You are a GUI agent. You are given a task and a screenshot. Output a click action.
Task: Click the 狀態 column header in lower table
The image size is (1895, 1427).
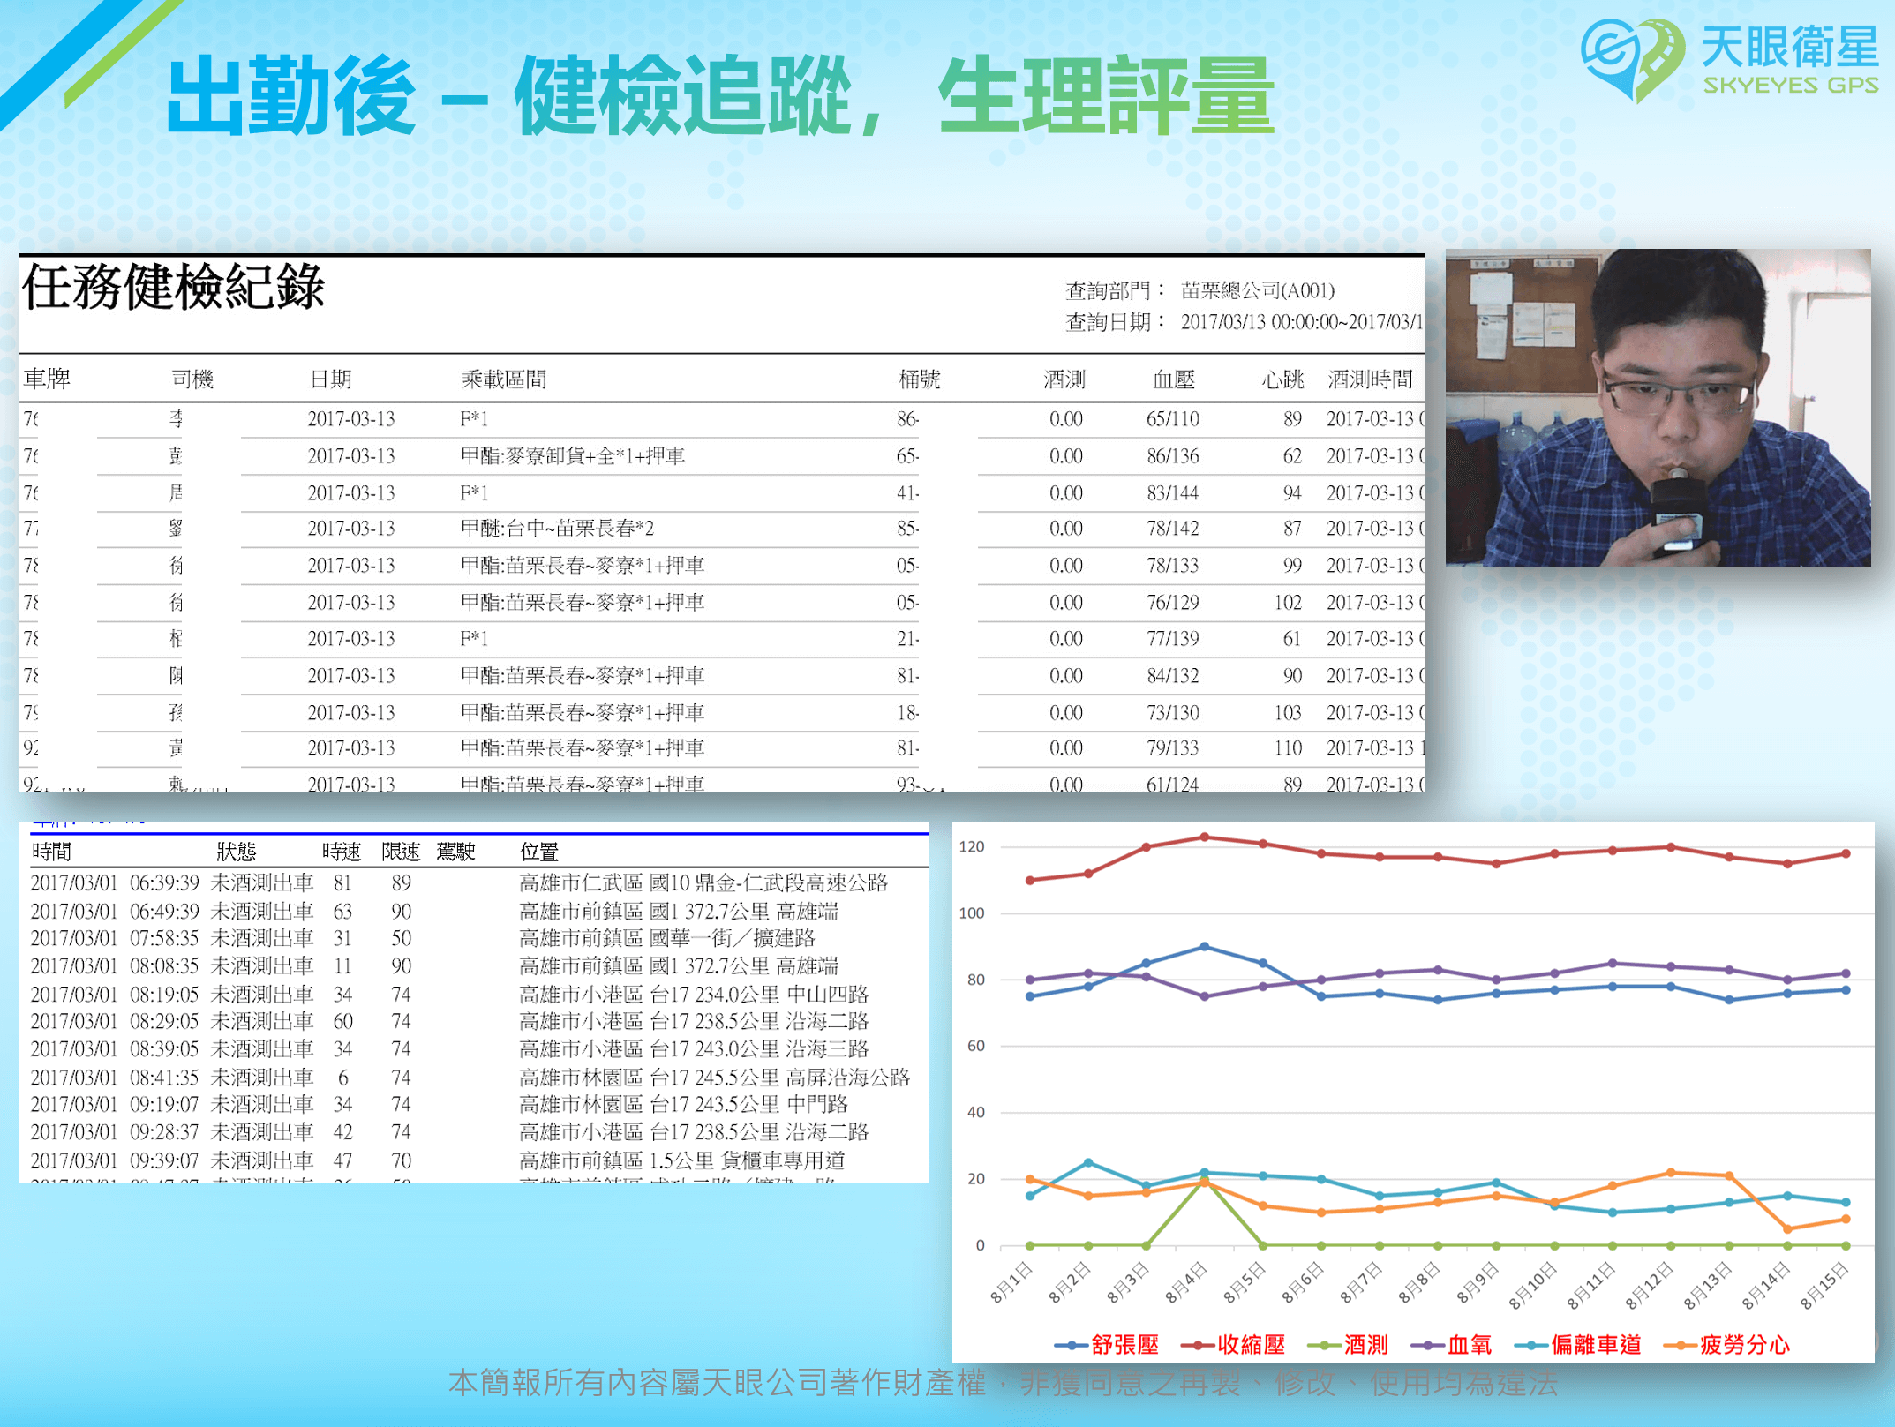click(236, 852)
